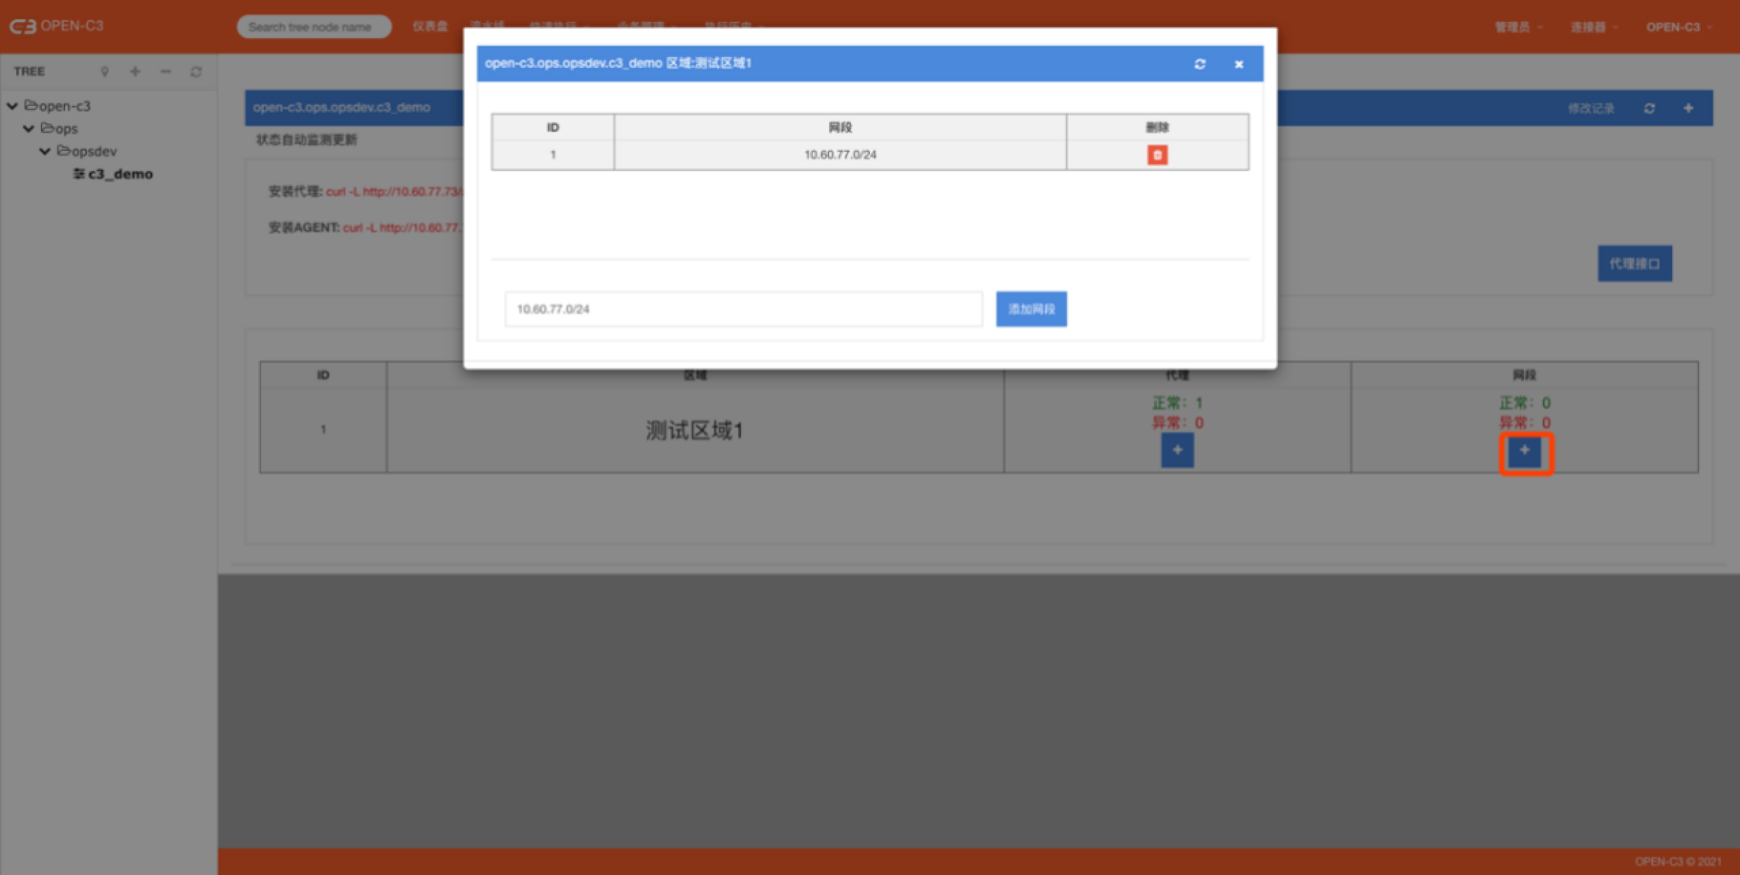This screenshot has width=1740, height=875.
Task: Collapse the opsdev tree folder
Action: 45,151
